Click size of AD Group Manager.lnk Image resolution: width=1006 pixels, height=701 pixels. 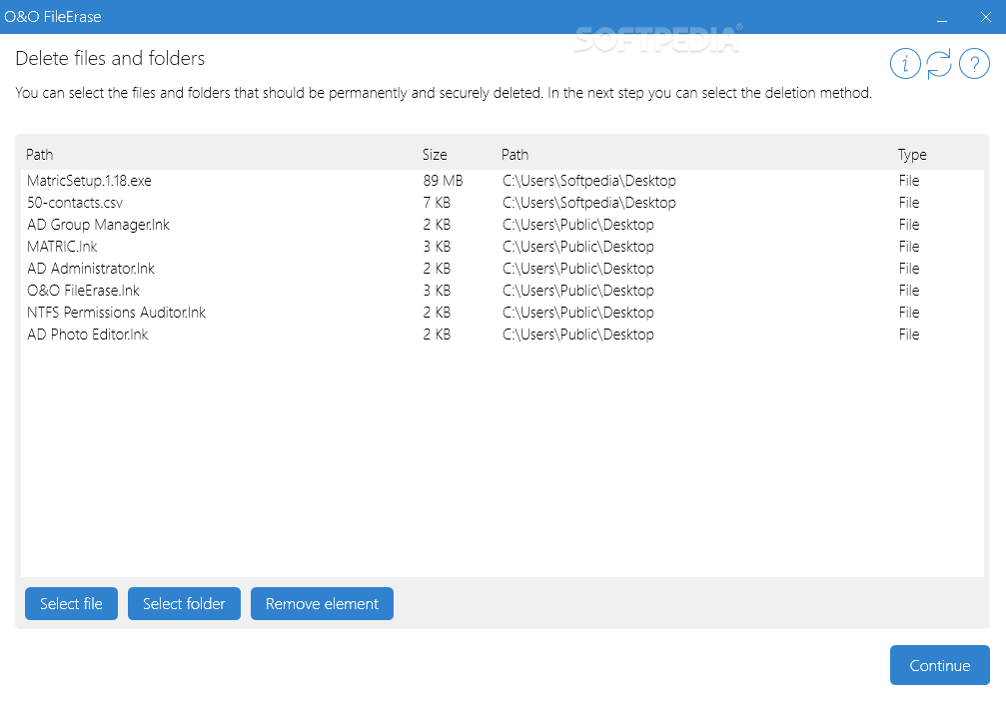click(437, 225)
